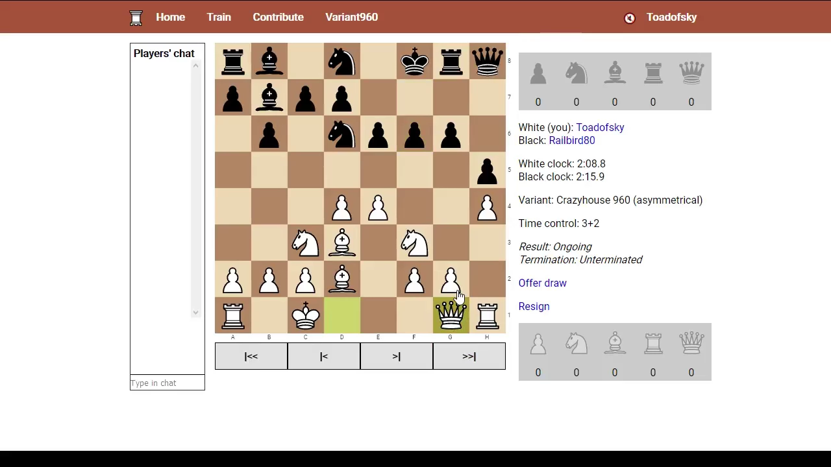Click the rook logo icon in header
831x467 pixels.
[x=136, y=18]
